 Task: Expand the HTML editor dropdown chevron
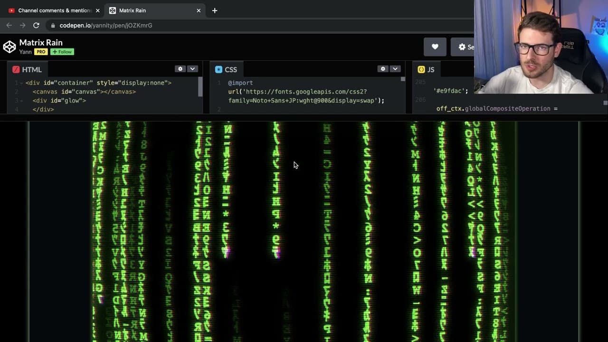click(192, 69)
